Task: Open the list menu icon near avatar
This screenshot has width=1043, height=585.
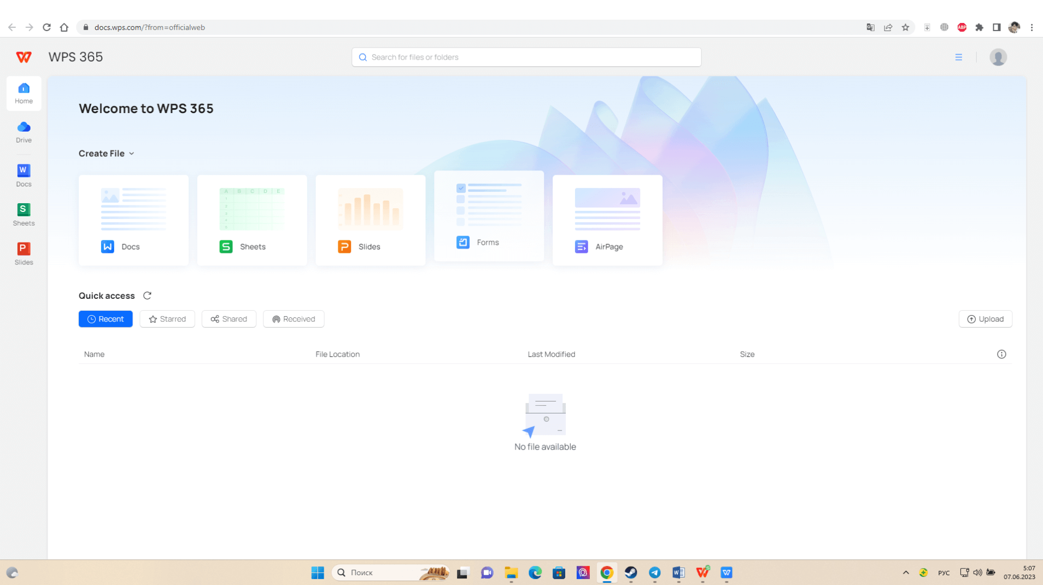Action: 958,57
